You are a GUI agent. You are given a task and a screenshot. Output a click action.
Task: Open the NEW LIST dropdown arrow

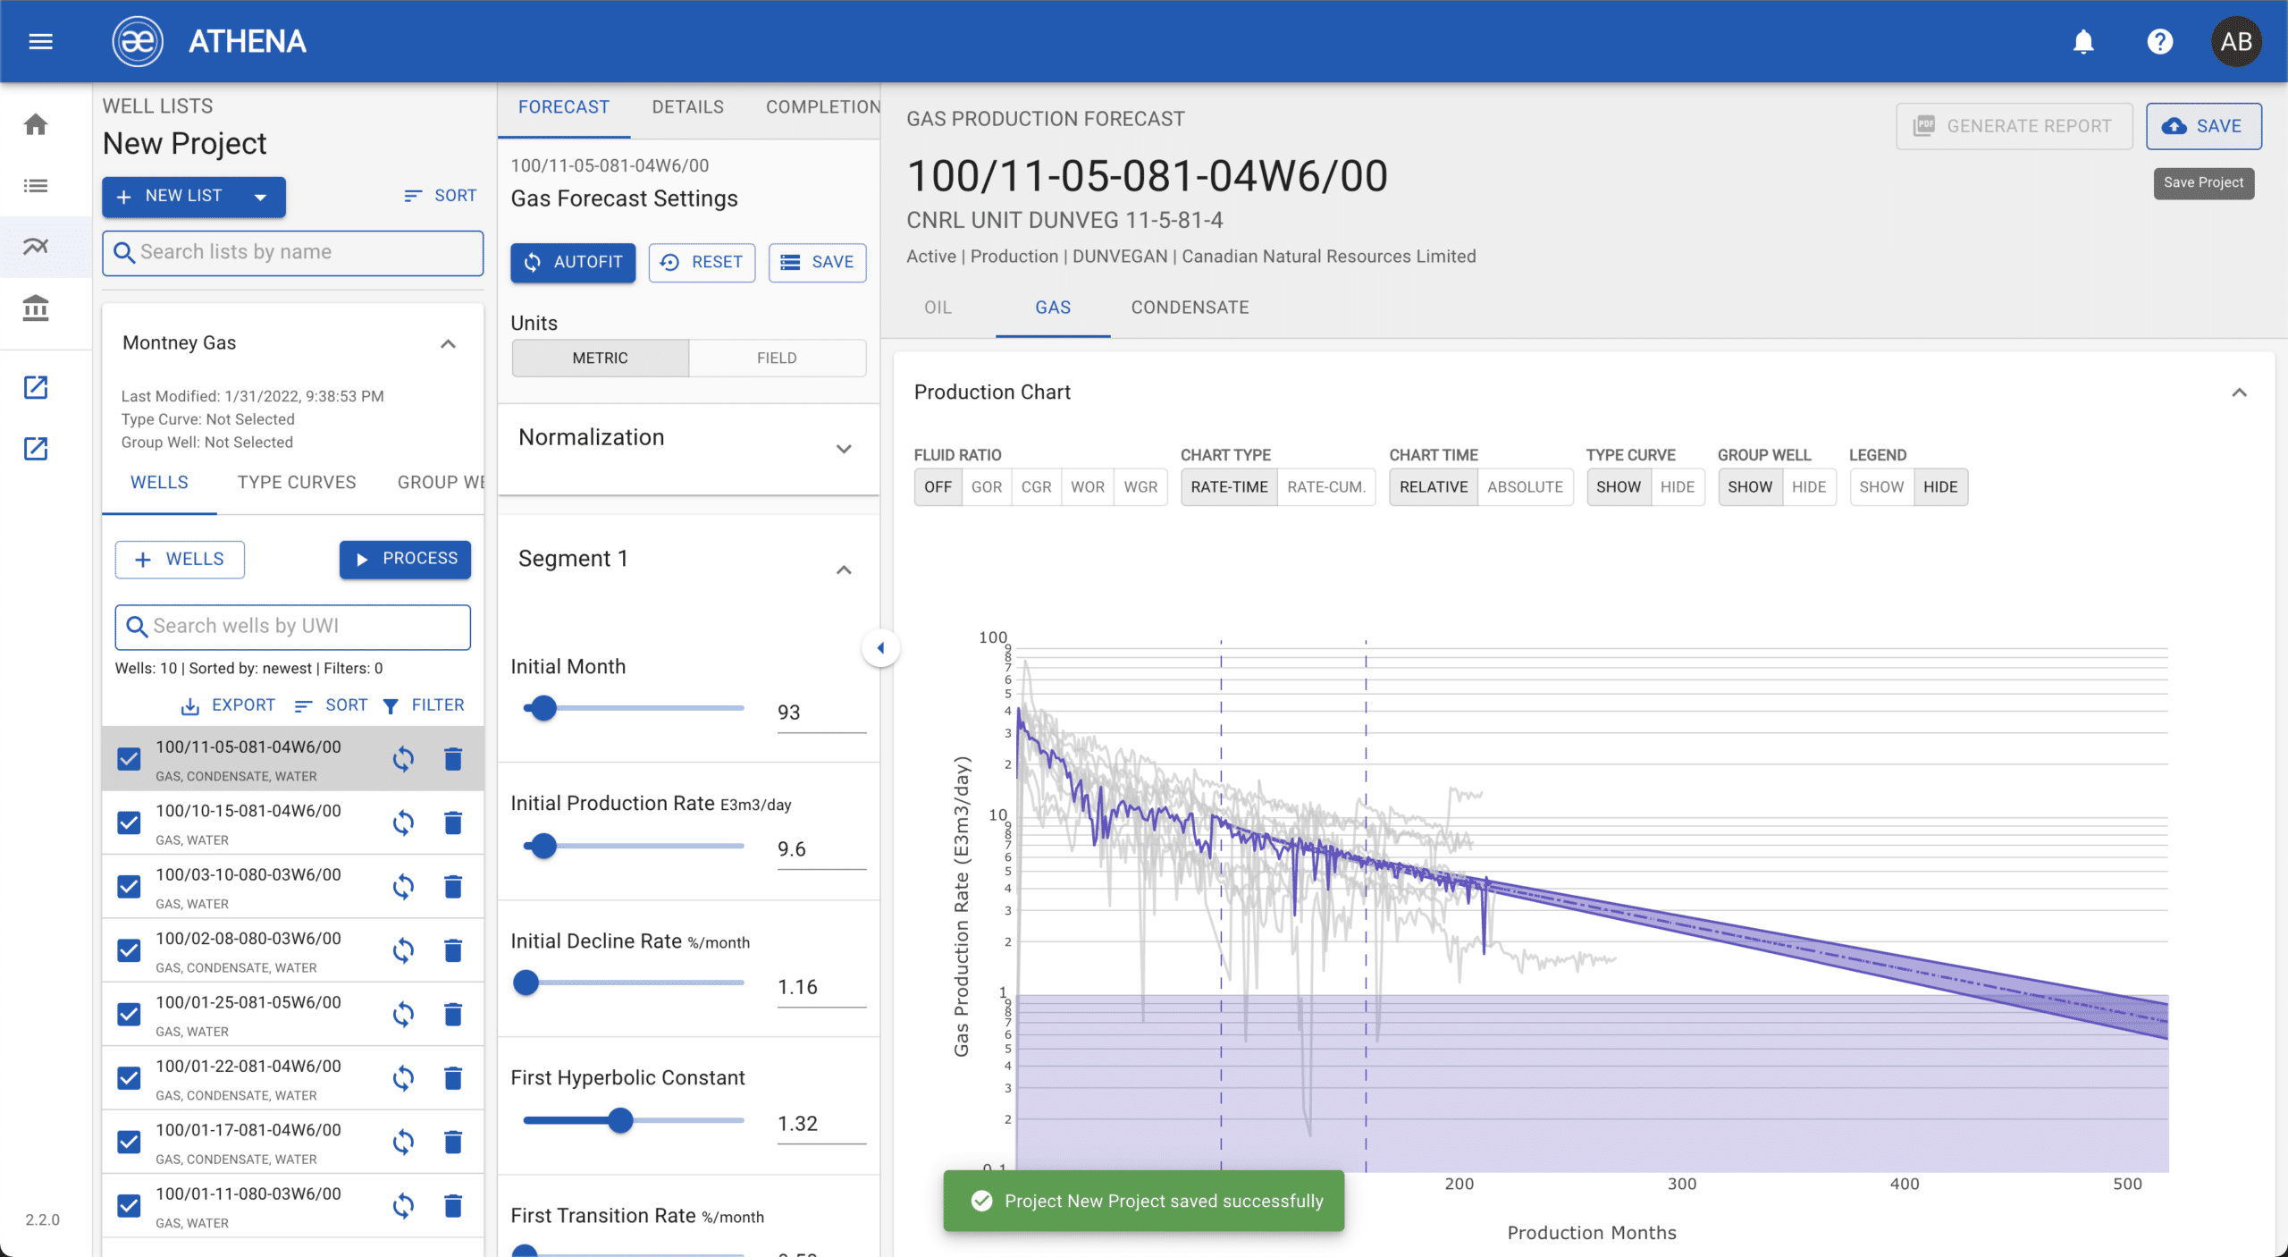[x=260, y=197]
